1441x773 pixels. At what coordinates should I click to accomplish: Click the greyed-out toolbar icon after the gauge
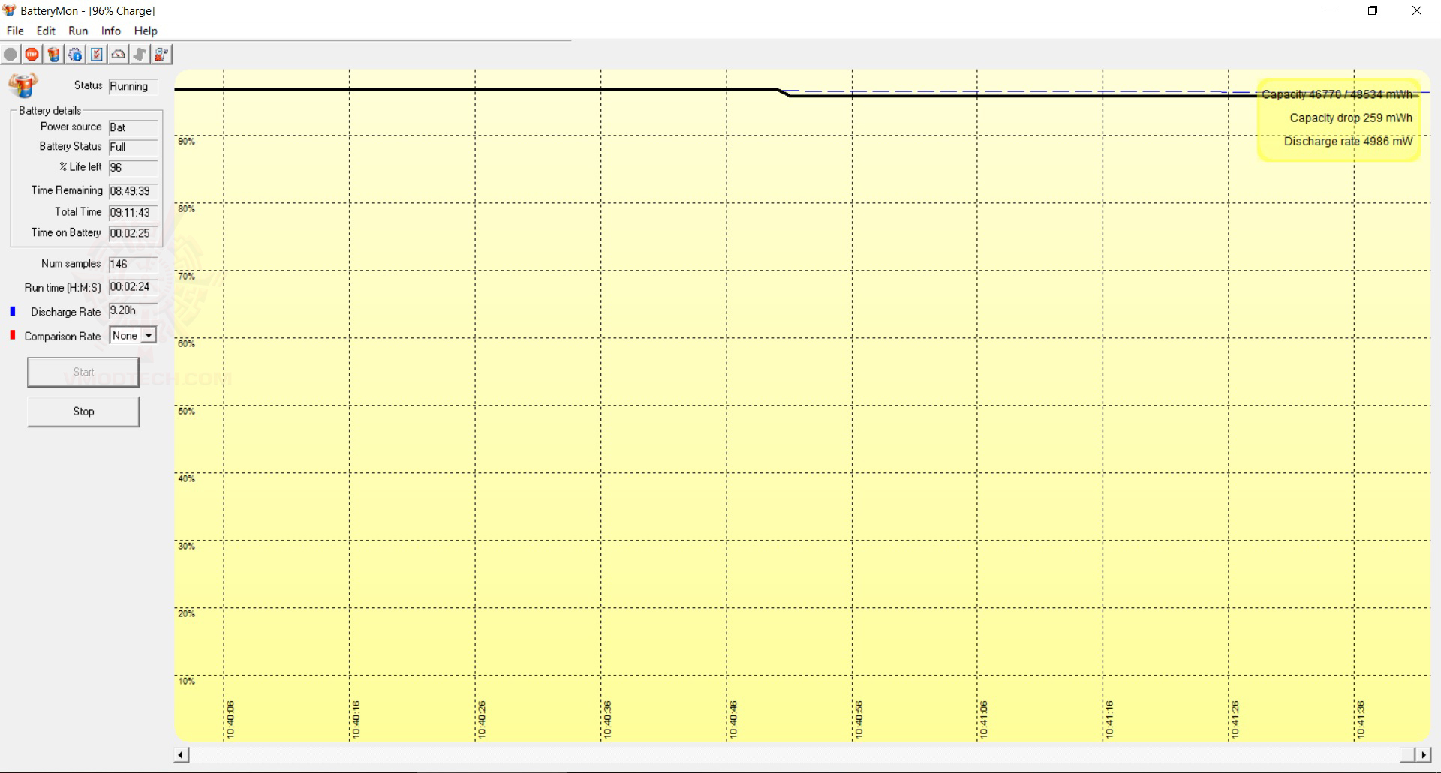140,55
